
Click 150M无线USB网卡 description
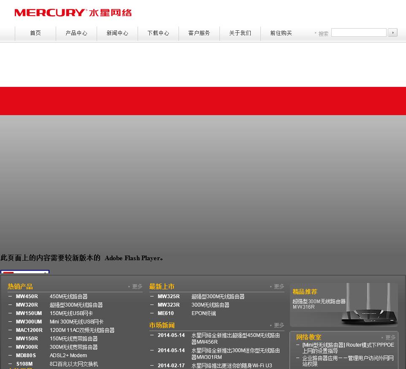pos(71,313)
